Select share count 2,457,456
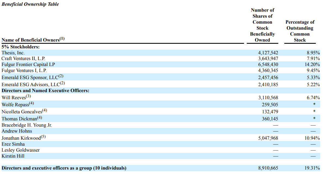This screenshot has height=175, width=324. pos(268,78)
